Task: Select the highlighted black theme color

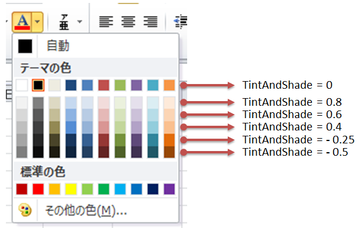Action: (x=38, y=85)
